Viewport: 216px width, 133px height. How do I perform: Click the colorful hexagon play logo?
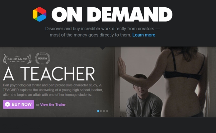click(x=40, y=14)
